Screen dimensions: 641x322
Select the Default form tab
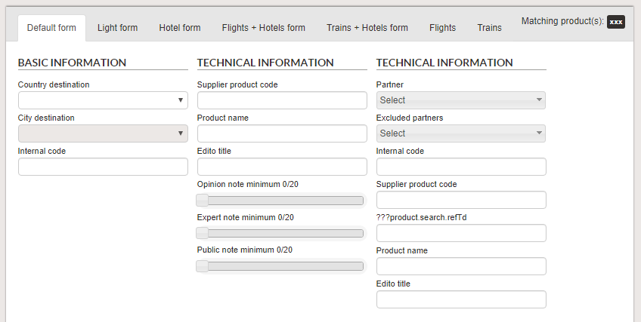pyautogui.click(x=51, y=28)
